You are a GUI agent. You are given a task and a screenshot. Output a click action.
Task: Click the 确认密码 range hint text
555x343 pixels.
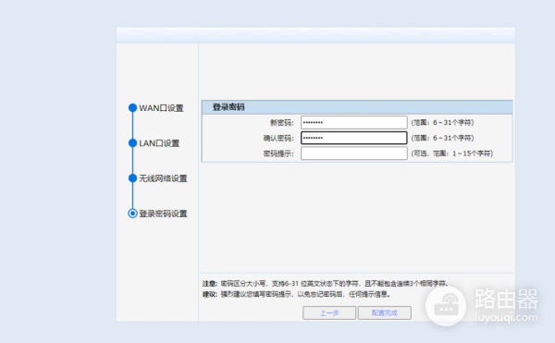tap(442, 138)
